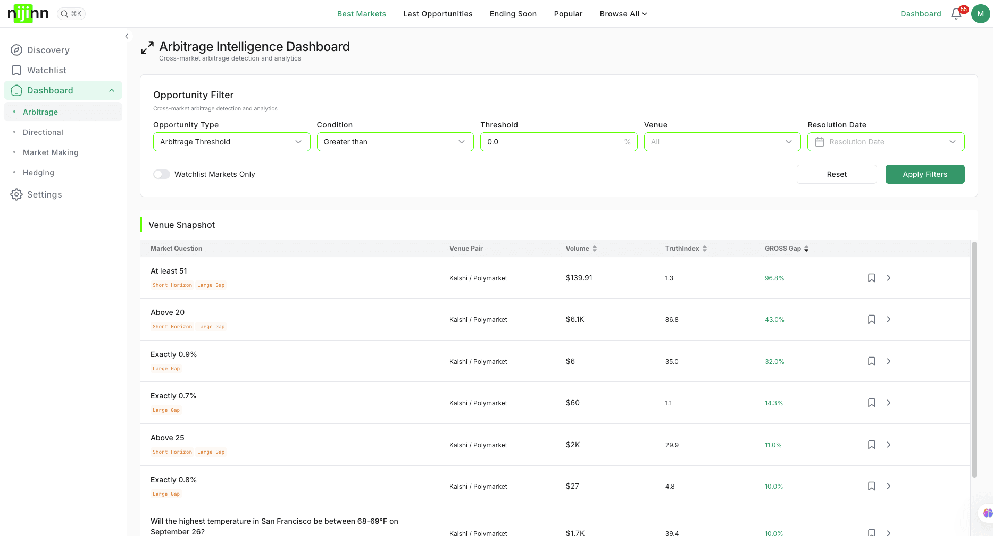Click the expand dashboard arrows icon
993x536 pixels.
click(147, 48)
